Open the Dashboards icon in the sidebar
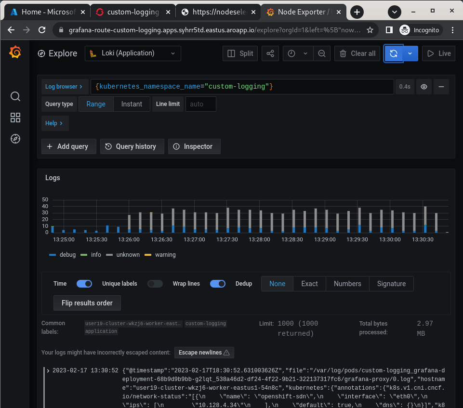This screenshot has width=463, height=408. click(x=15, y=117)
